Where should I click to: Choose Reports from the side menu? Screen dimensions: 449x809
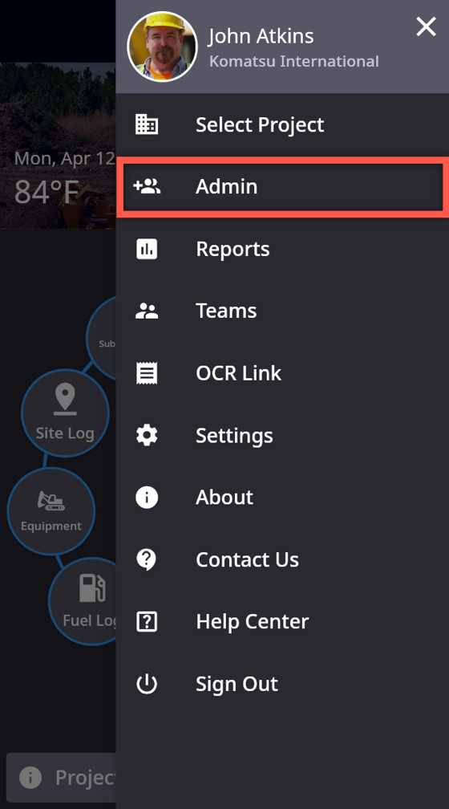[x=282, y=249]
